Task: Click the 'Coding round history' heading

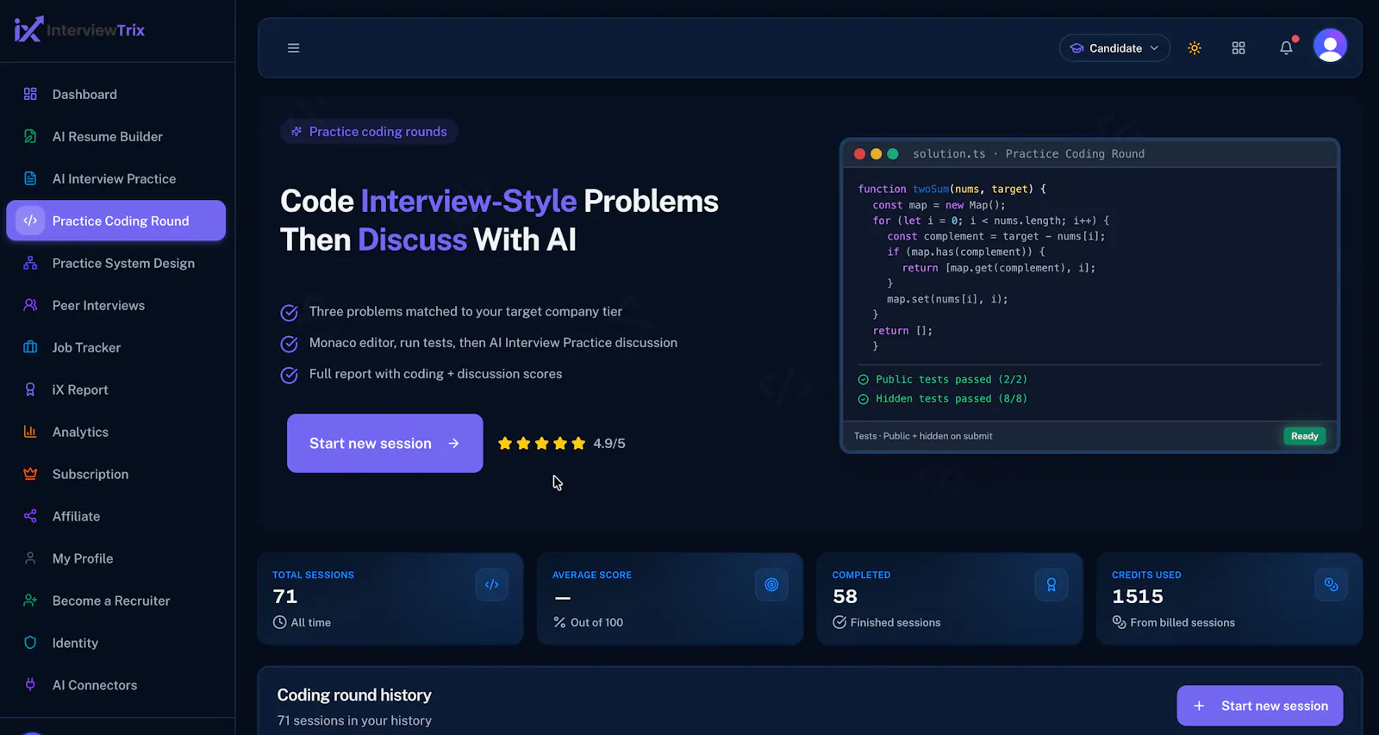Action: coord(354,695)
